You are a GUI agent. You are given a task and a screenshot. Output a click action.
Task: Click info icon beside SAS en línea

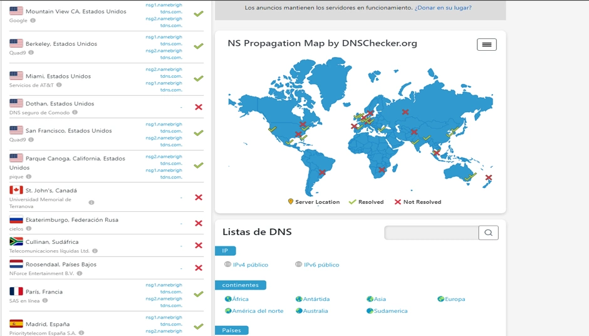(x=45, y=301)
